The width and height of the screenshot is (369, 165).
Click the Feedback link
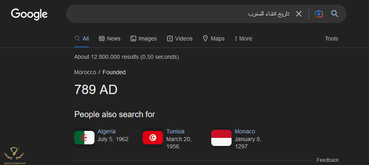[x=328, y=160]
